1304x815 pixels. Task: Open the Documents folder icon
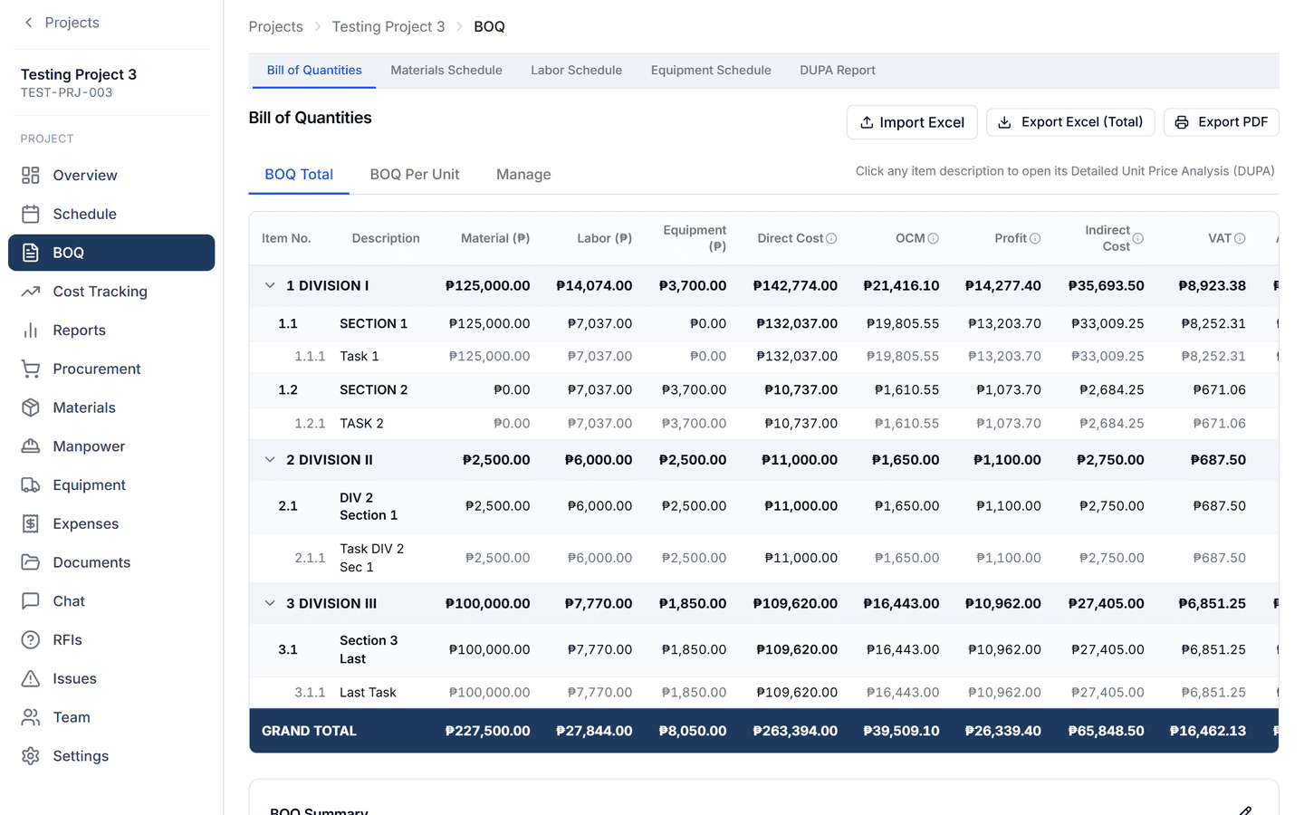pos(31,562)
